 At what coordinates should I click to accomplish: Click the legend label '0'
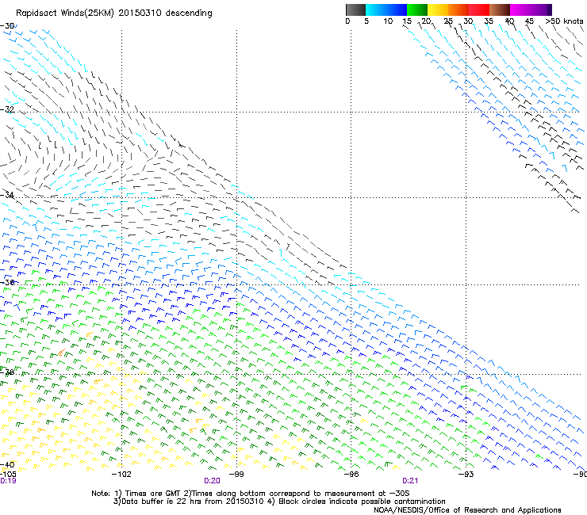point(347,21)
